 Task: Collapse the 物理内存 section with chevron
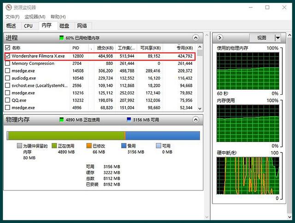pyautogui.click(x=196, y=120)
